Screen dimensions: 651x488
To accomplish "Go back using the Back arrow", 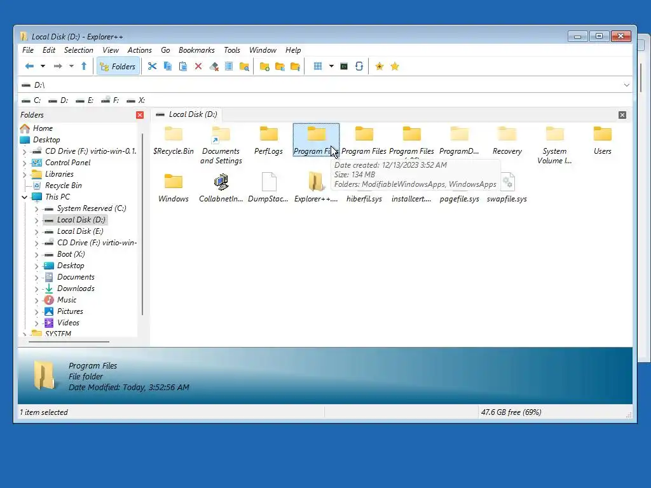I will (x=29, y=66).
